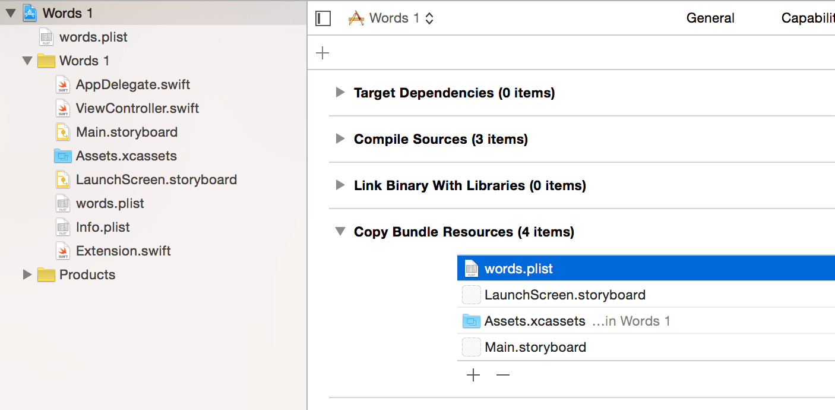
Task: Collapse the Copy Bundle Resources section
Action: click(x=339, y=232)
